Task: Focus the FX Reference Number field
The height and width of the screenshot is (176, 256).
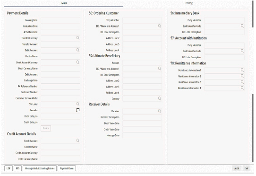Action: [60, 86]
